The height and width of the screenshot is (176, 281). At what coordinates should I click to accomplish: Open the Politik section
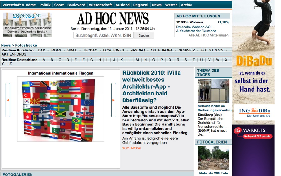pos(45,5)
